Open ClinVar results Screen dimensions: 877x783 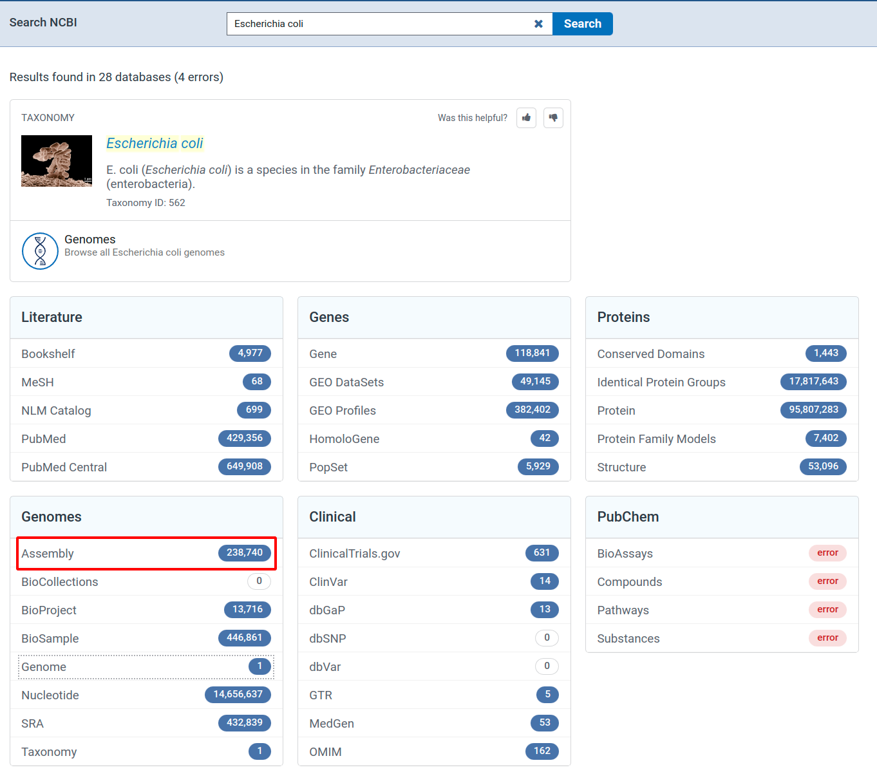point(434,581)
